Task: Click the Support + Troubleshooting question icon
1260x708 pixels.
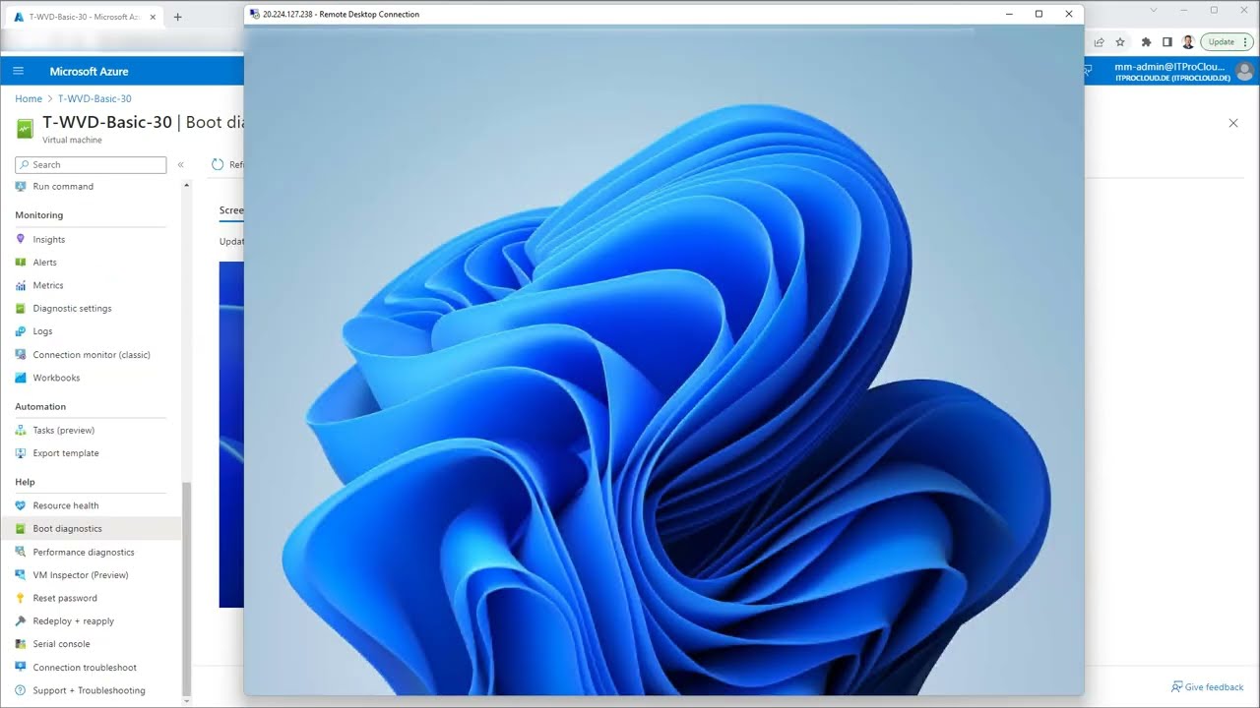Action: (x=21, y=690)
